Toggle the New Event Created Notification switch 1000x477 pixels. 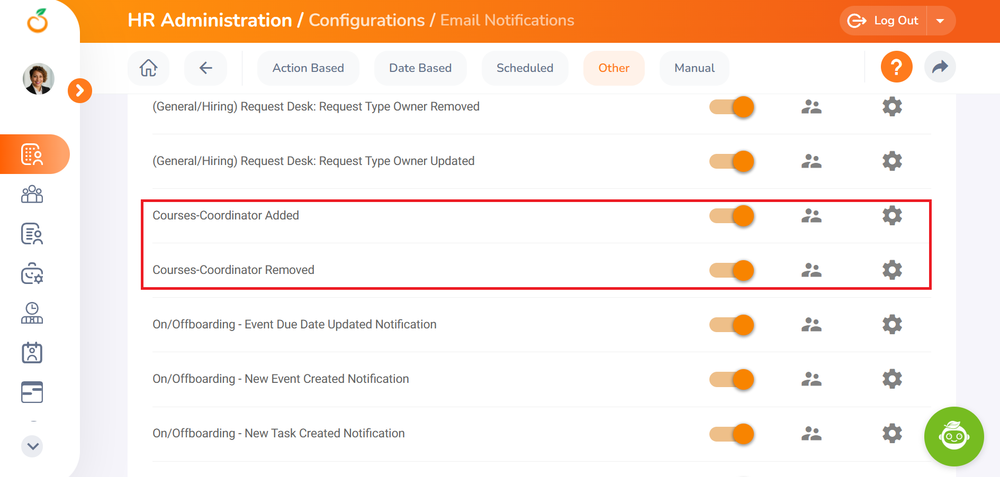click(x=732, y=379)
